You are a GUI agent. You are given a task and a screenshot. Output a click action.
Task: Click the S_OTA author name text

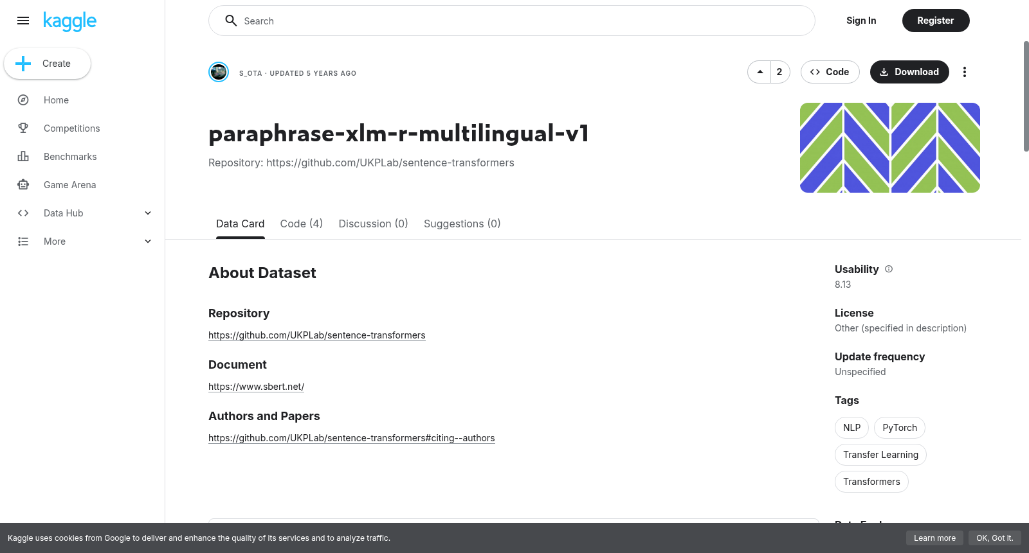[x=251, y=73]
